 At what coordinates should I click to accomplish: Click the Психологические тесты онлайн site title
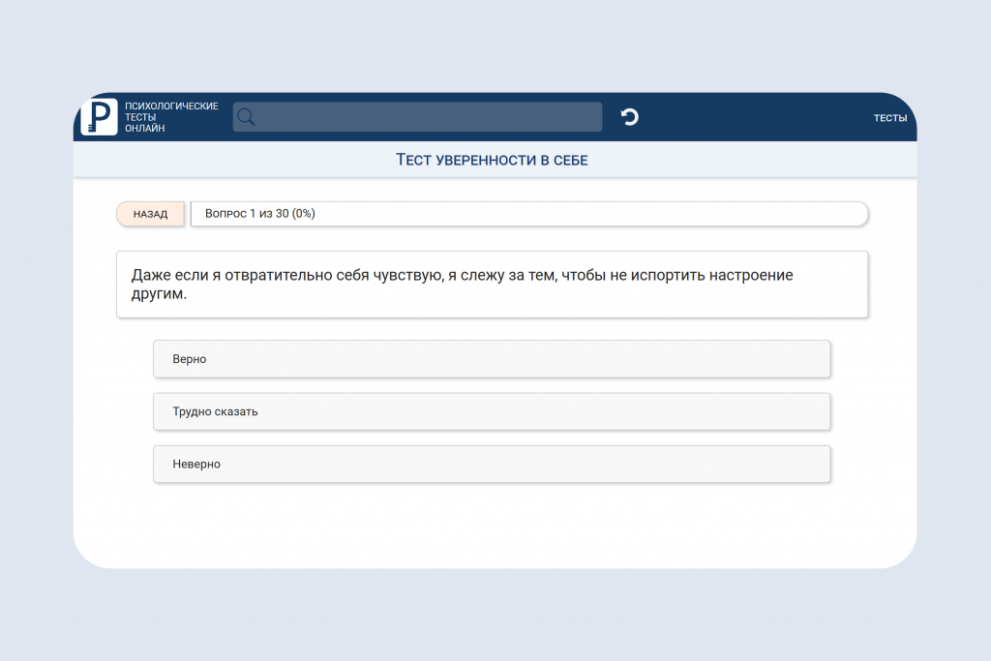pos(171,117)
